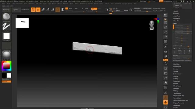This screenshot has height=109, width=195.
Task: Expand the NanoMesh subpalette
Action: (176, 18)
